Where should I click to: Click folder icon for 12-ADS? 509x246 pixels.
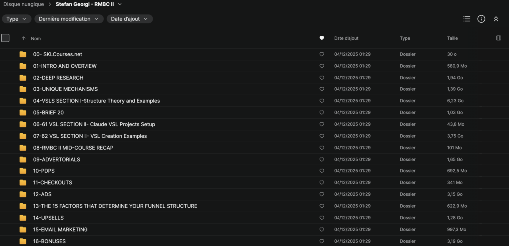pyautogui.click(x=23, y=194)
